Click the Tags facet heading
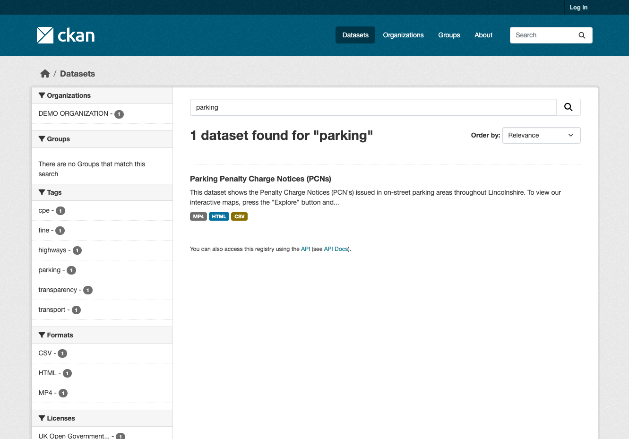Viewport: 629px width, 439px height. pyautogui.click(x=102, y=192)
